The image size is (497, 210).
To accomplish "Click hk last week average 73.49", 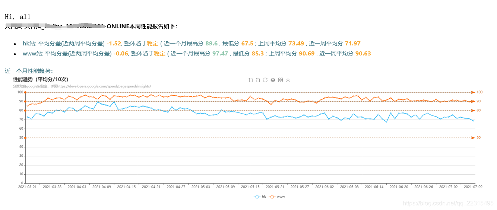I will click(x=296, y=44).
